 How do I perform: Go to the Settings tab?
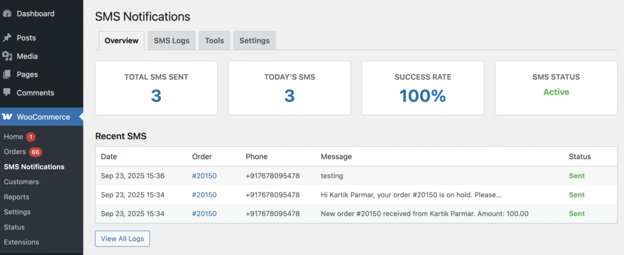click(x=254, y=41)
